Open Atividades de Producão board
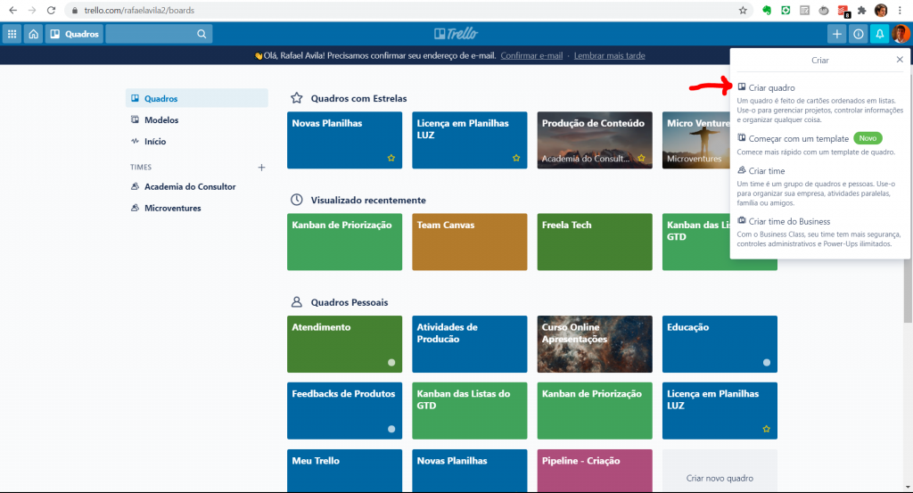Image resolution: width=913 pixels, height=493 pixels. 469,344
